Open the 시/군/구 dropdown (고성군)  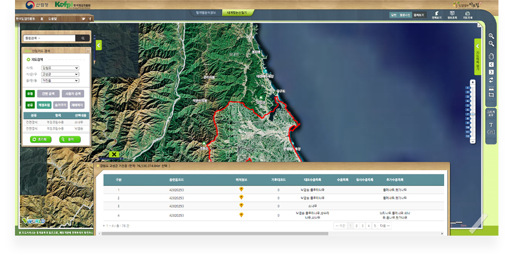(x=60, y=74)
